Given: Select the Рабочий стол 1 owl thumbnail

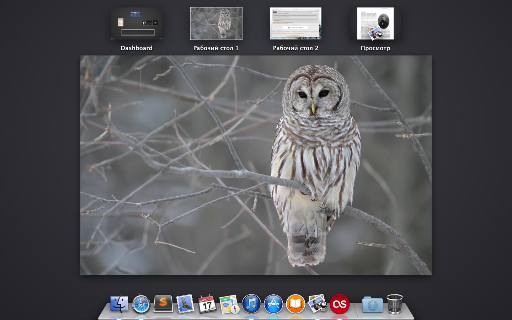Looking at the screenshot, I should coord(216,23).
